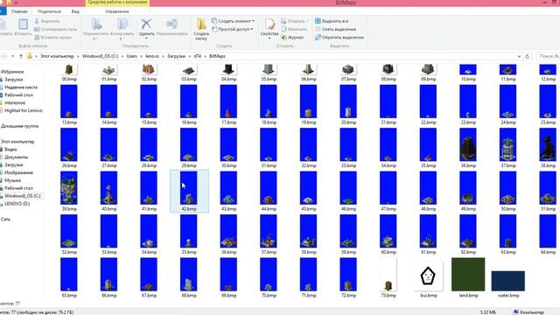560x315 pixels.
Task: Click Paste shortcut (Вставить ярлык)
Action: click(52, 37)
